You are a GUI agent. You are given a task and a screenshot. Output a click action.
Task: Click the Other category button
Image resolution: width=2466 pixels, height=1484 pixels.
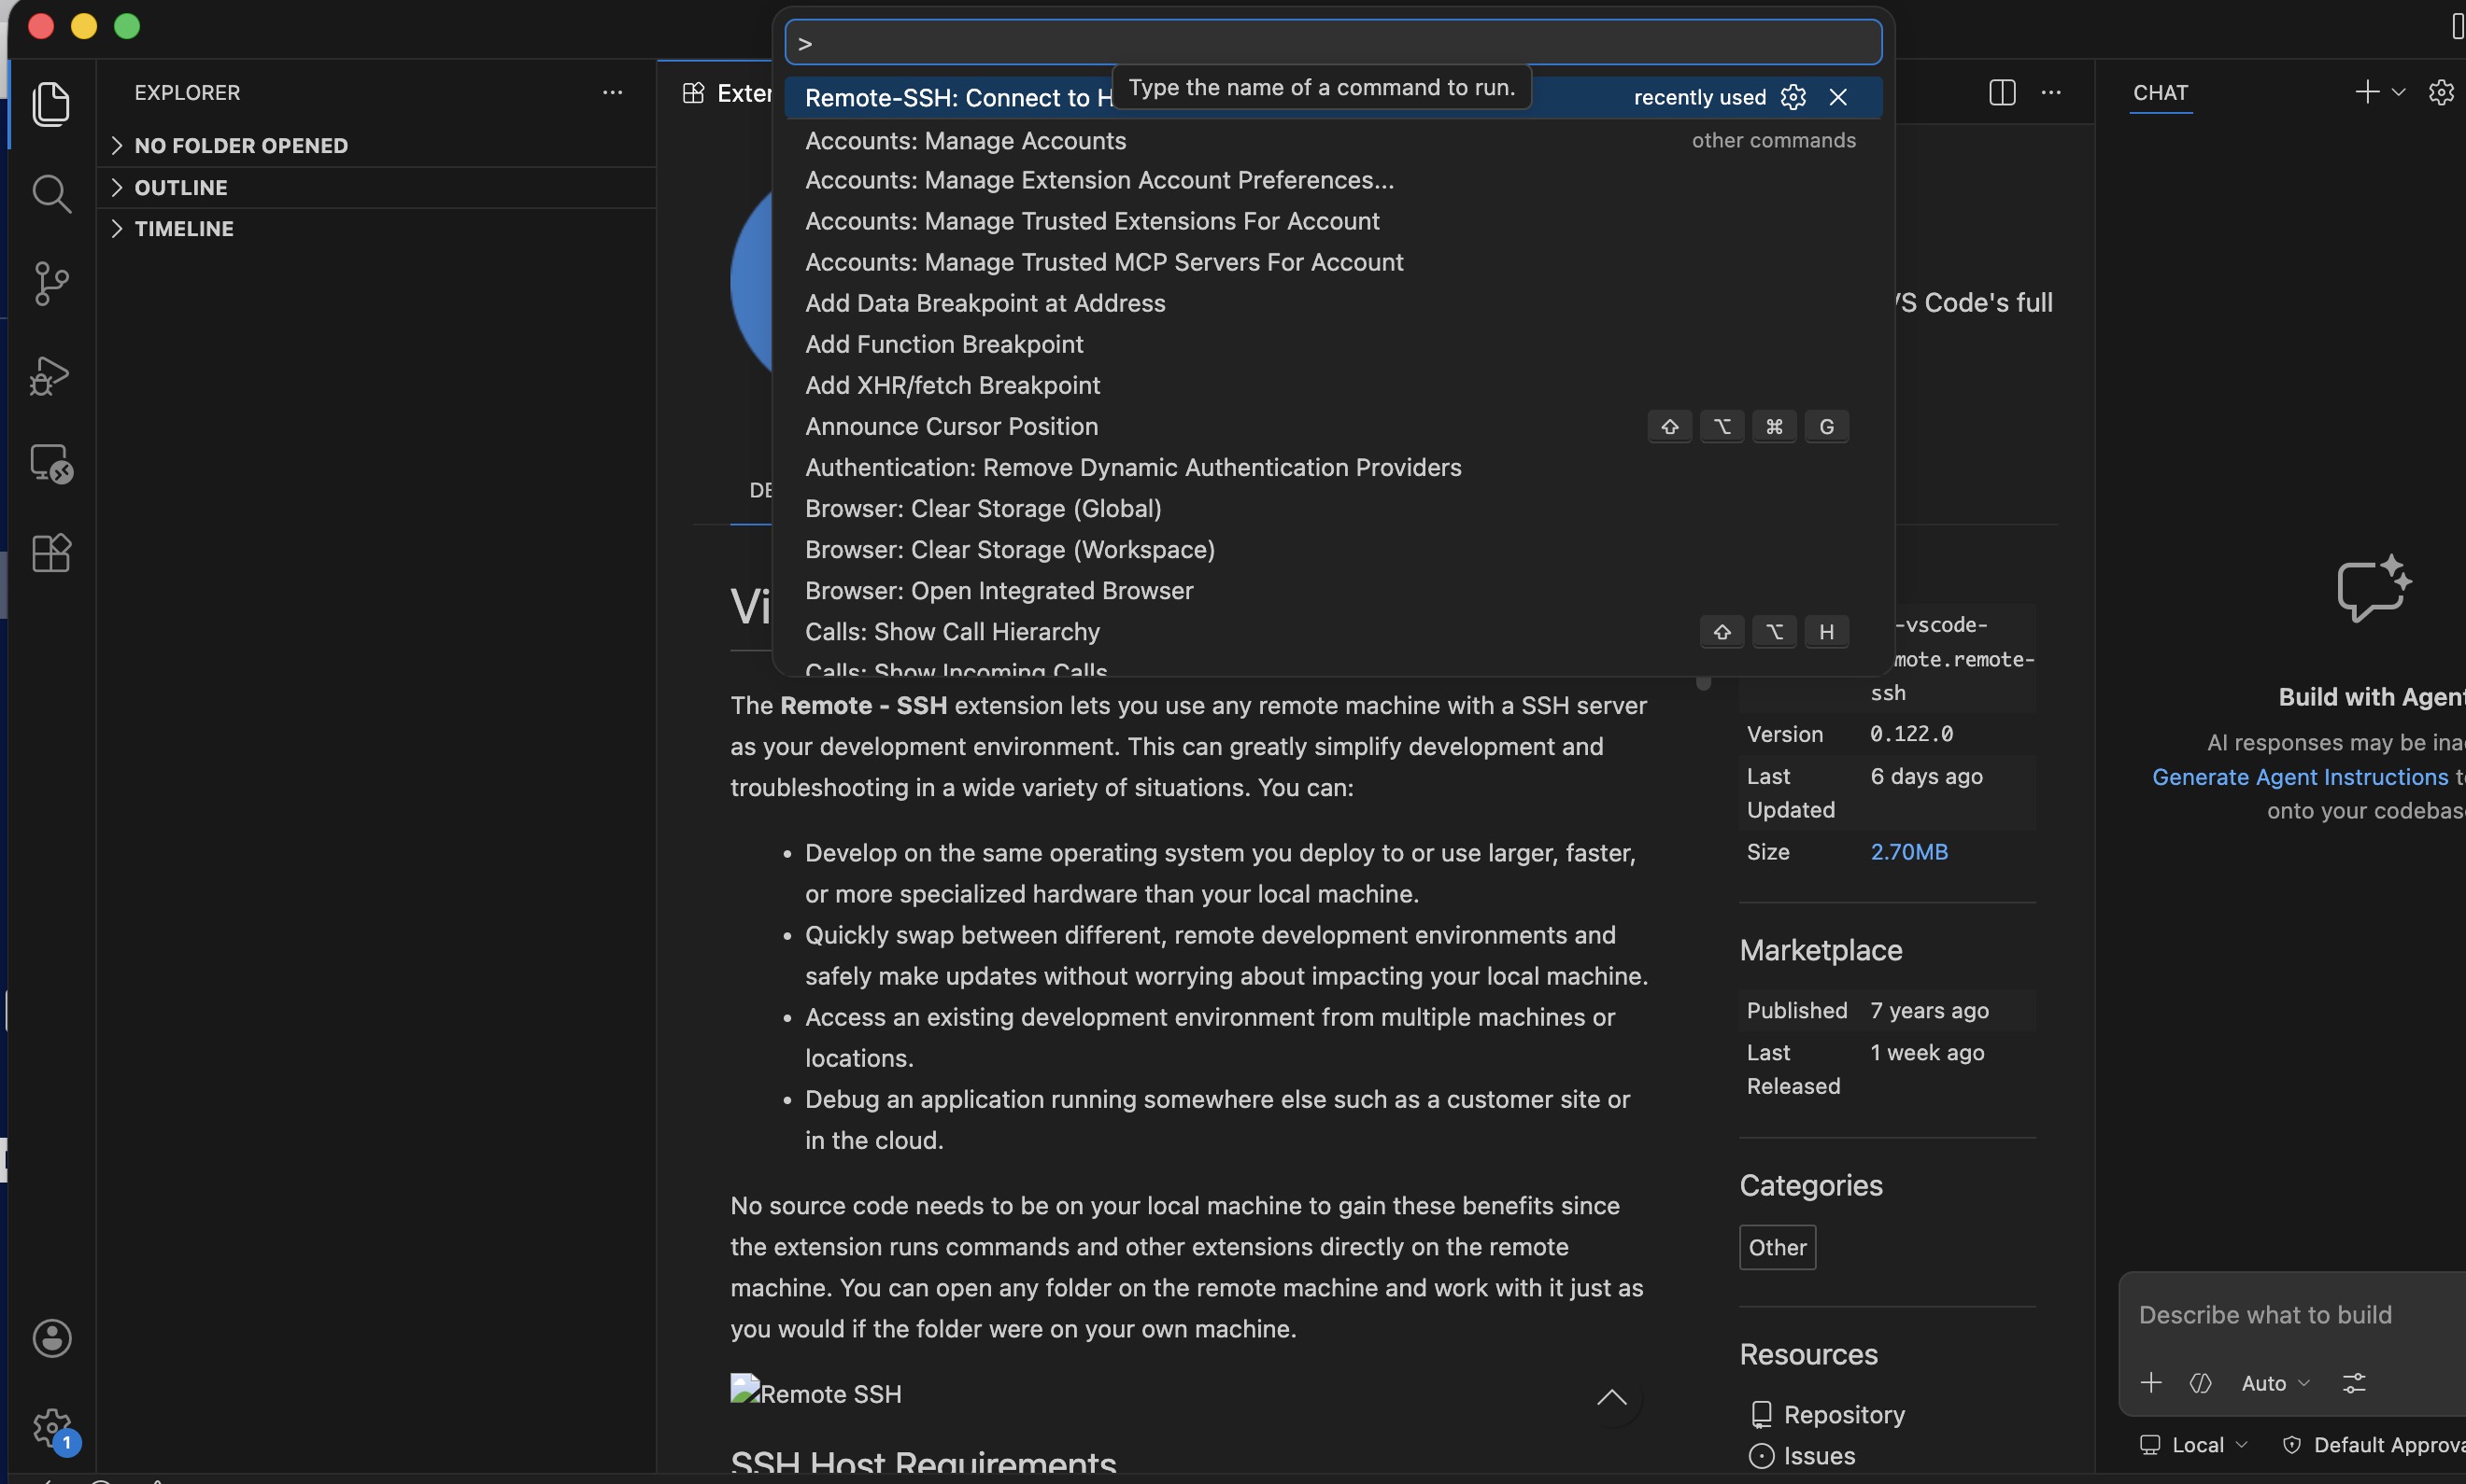pos(1778,1247)
